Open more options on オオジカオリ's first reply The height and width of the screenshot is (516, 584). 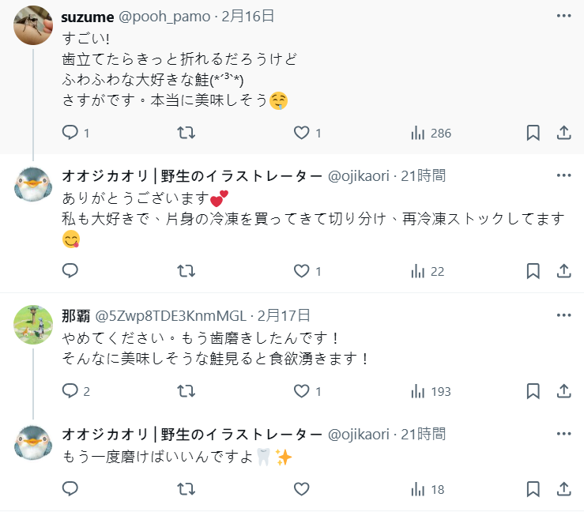point(563,175)
